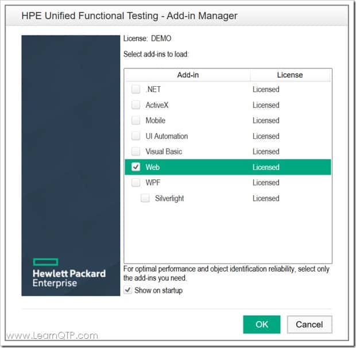Image resolution: width=356 pixels, height=348 pixels.
Task: Select the .NET row label
Action: (x=153, y=89)
